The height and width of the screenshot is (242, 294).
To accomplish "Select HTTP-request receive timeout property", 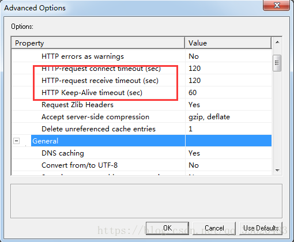I will pos(100,81).
